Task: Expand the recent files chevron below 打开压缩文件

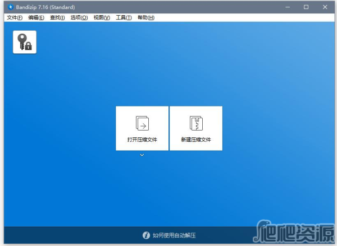Action: click(x=142, y=155)
